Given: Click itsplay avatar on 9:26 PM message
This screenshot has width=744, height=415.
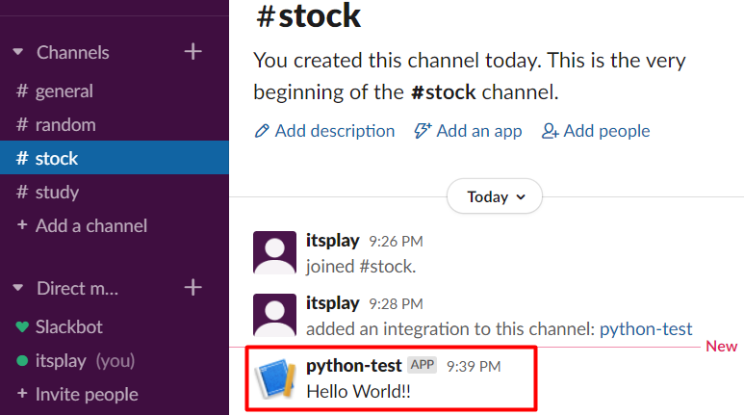Looking at the screenshot, I should (x=274, y=252).
